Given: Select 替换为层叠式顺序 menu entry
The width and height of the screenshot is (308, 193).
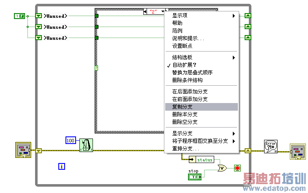Looking at the screenshot, I should coord(202,73).
